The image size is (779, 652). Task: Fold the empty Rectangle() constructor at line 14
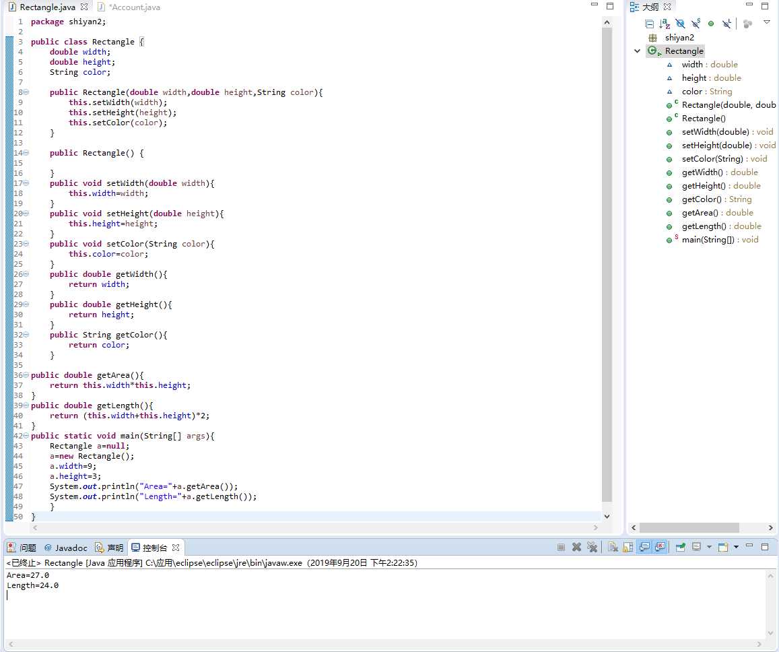pos(26,153)
